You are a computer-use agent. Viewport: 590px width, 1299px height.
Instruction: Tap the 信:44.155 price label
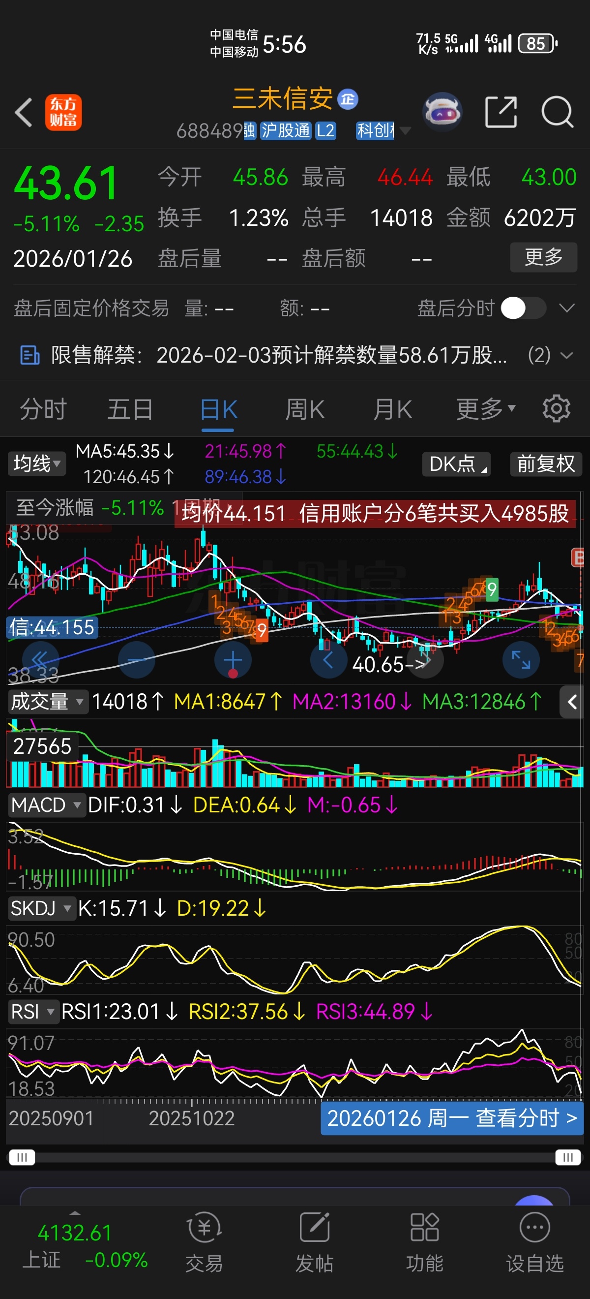(52, 627)
